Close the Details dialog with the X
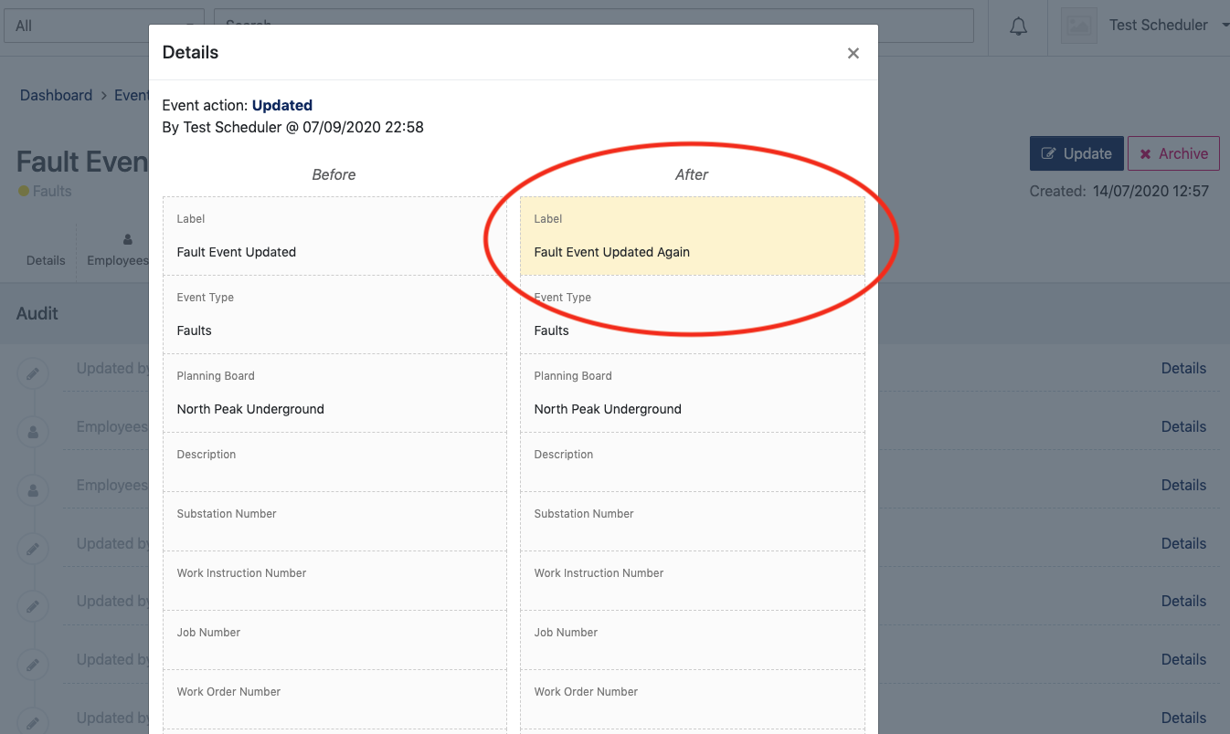This screenshot has width=1230, height=734. click(854, 53)
